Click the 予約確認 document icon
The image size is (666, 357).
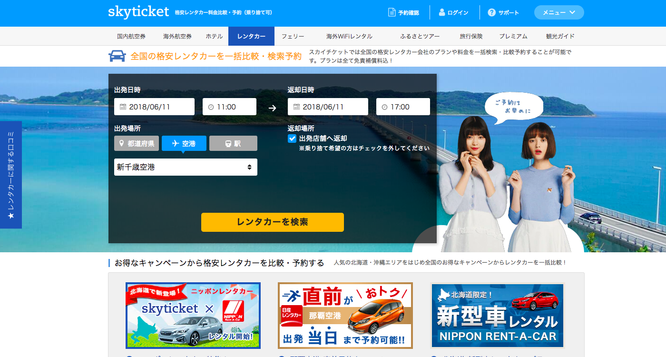[x=392, y=12]
